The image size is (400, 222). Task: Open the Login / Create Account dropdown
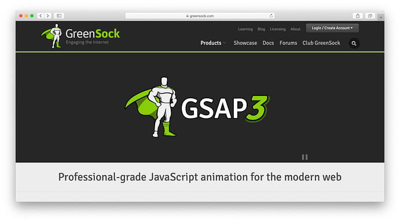332,28
